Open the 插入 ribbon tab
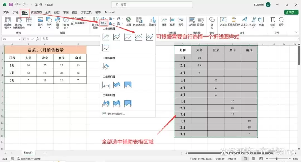Screen dimensions: 301x162 tap(25, 12)
